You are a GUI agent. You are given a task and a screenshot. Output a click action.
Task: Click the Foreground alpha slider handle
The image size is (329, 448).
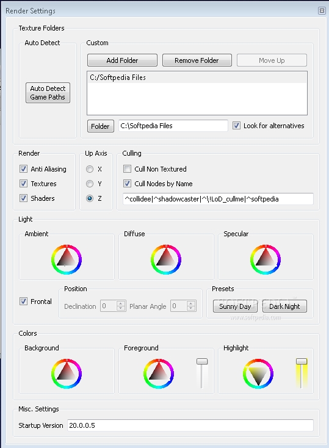202,361
